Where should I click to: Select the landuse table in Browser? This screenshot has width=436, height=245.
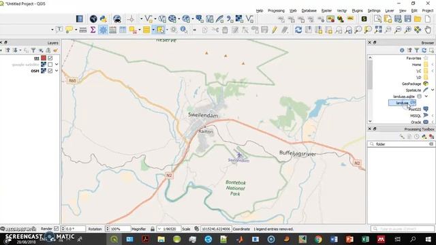[x=402, y=103]
